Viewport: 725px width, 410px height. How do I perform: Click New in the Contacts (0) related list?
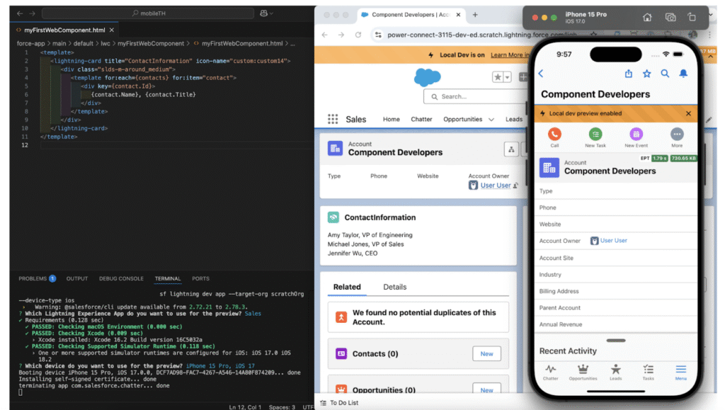click(x=486, y=353)
